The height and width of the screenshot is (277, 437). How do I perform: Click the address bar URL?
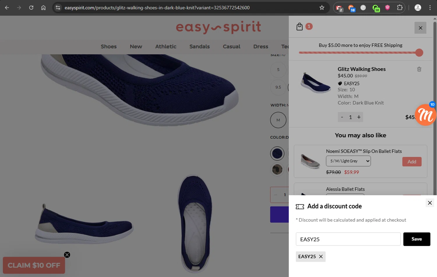click(x=157, y=8)
